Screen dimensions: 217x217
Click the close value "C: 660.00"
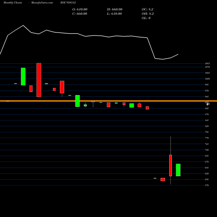79,14
